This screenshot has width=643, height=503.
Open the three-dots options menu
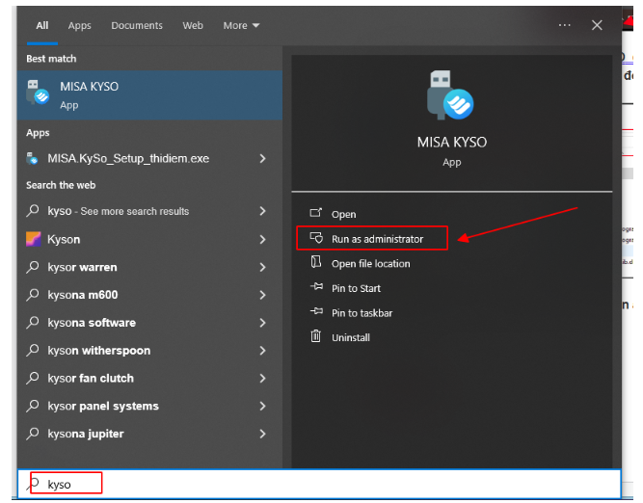565,25
